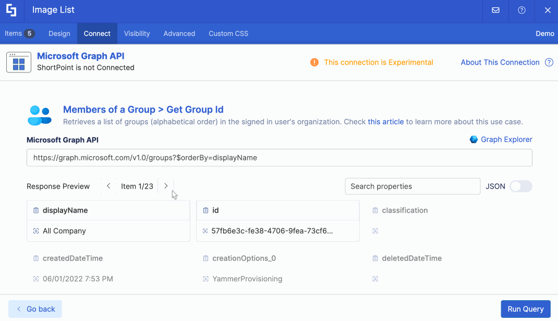Screen dimensions: 558x321
Task: Close the Image List dialog
Action: (x=548, y=10)
